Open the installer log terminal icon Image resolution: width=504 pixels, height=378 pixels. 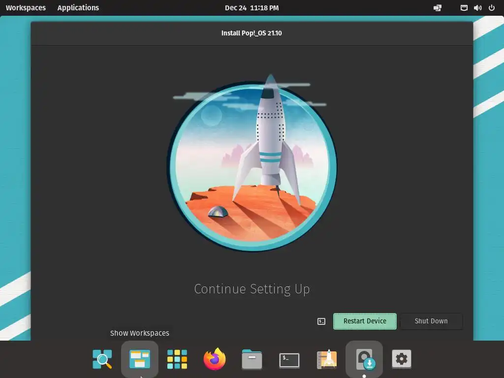pyautogui.click(x=321, y=321)
